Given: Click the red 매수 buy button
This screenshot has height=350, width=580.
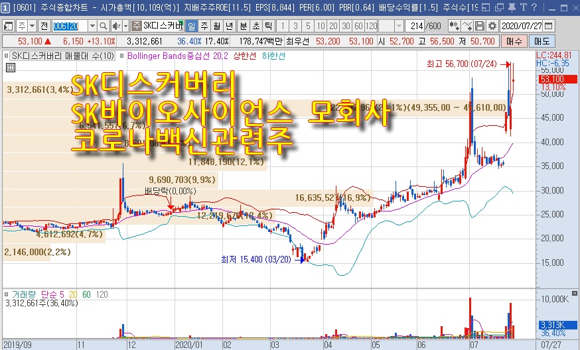Looking at the screenshot, I should 514,41.
